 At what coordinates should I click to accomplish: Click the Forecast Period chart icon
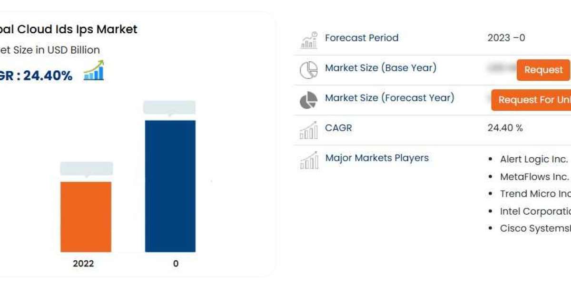point(309,40)
